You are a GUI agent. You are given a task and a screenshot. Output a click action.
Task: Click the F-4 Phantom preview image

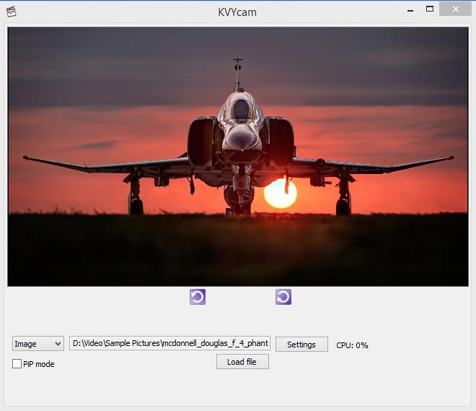pyautogui.click(x=238, y=157)
